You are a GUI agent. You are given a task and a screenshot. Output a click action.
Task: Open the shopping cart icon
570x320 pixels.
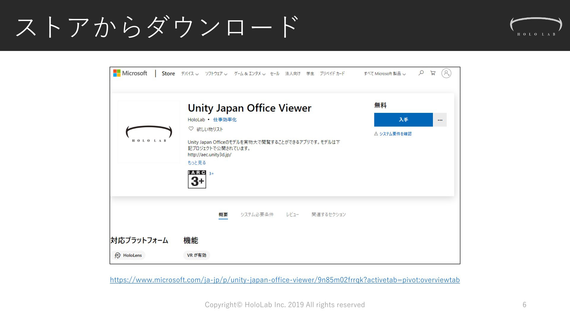coord(433,73)
